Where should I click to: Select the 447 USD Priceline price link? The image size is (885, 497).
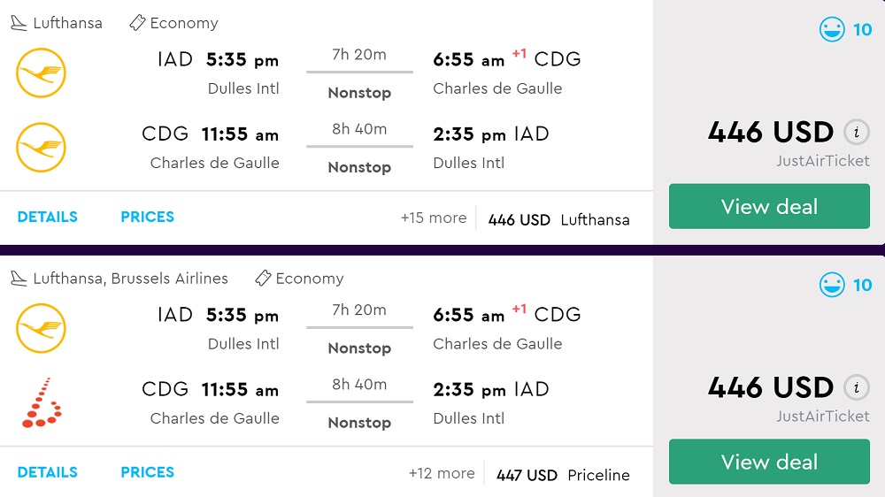point(563,475)
